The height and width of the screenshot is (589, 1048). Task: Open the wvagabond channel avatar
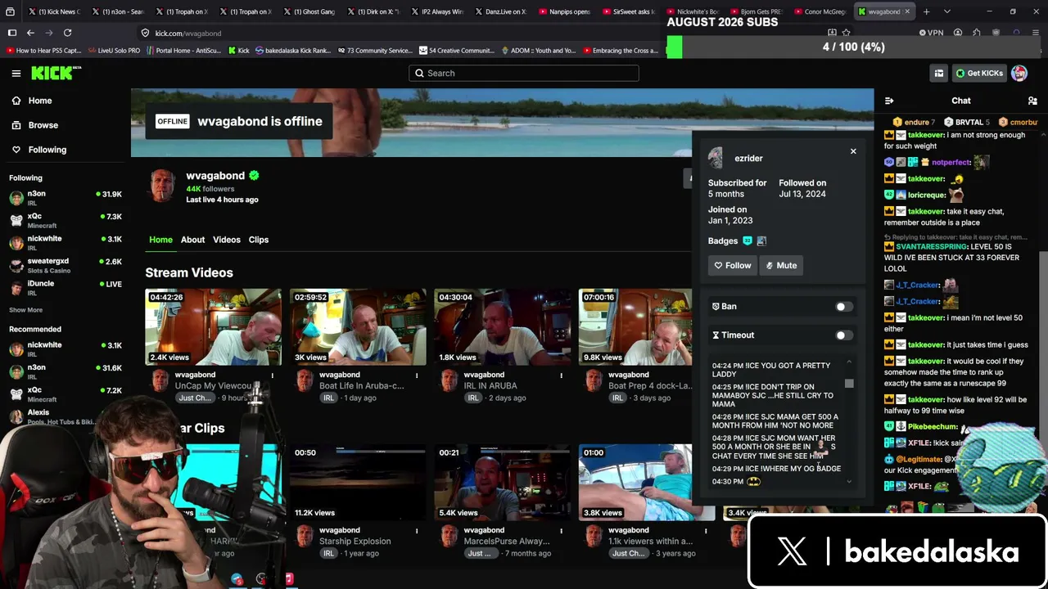pos(162,187)
